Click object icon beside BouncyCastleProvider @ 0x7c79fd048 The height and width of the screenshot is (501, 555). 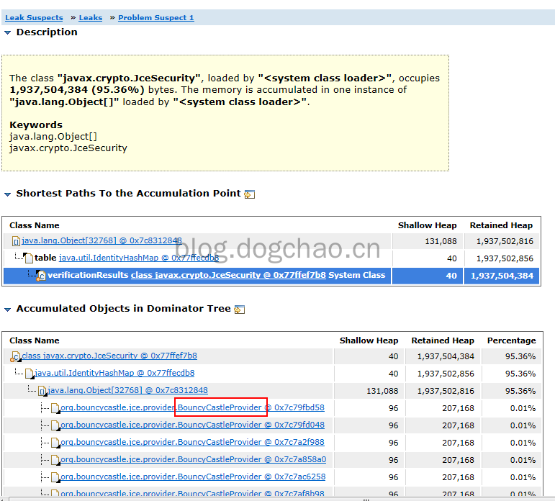click(x=55, y=425)
